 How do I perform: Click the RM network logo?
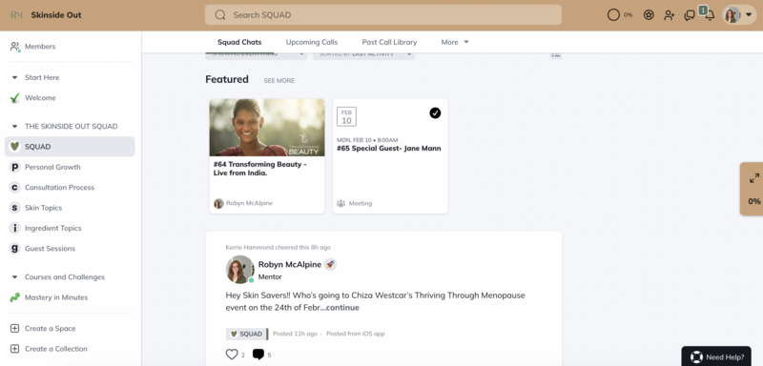(16, 14)
